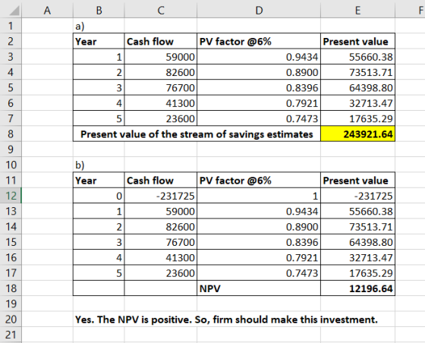Select present value 32713.47 in row 6

[x=357, y=103]
